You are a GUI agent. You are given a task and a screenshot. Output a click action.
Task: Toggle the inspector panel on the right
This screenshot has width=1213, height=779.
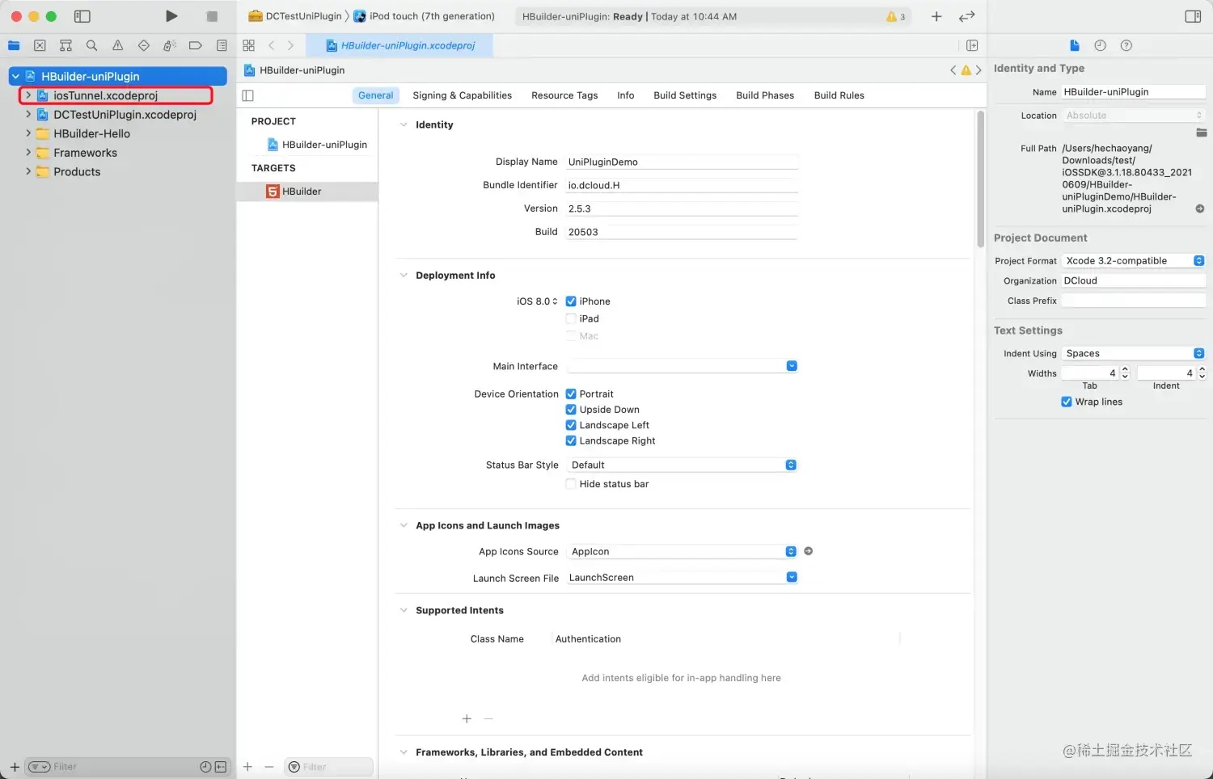1192,16
